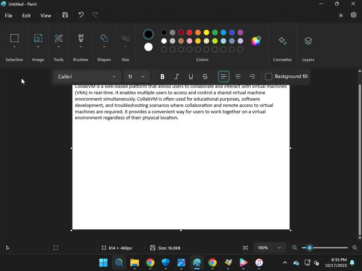
Task: Select the rectangular Selection tool
Action: (14, 38)
